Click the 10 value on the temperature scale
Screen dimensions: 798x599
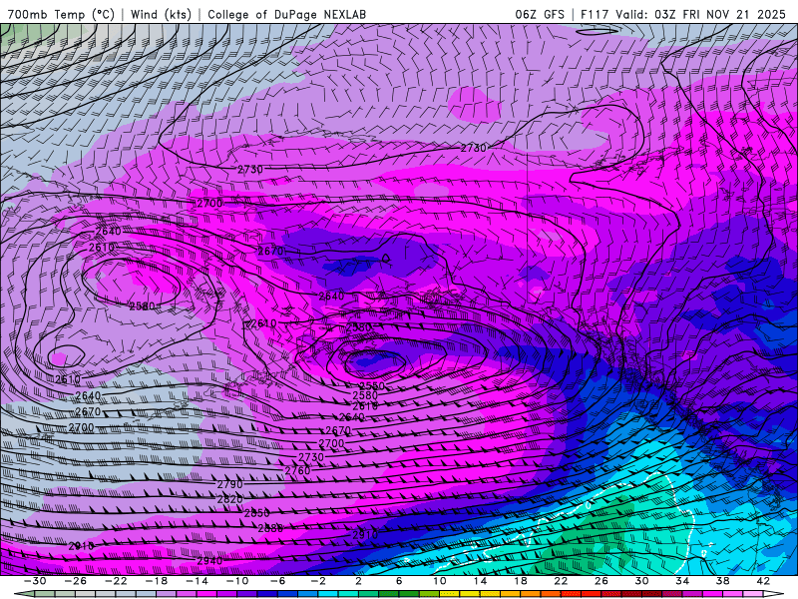pyautogui.click(x=440, y=581)
